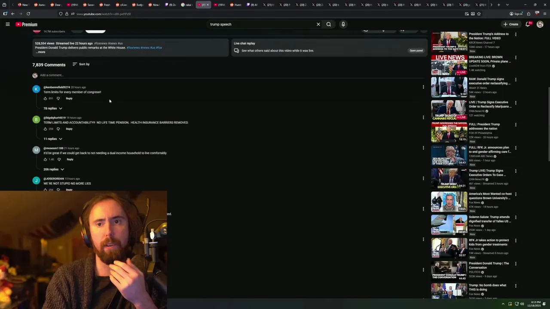Click the Create button
Screen dimensions: 550x309
[x=511, y=24]
